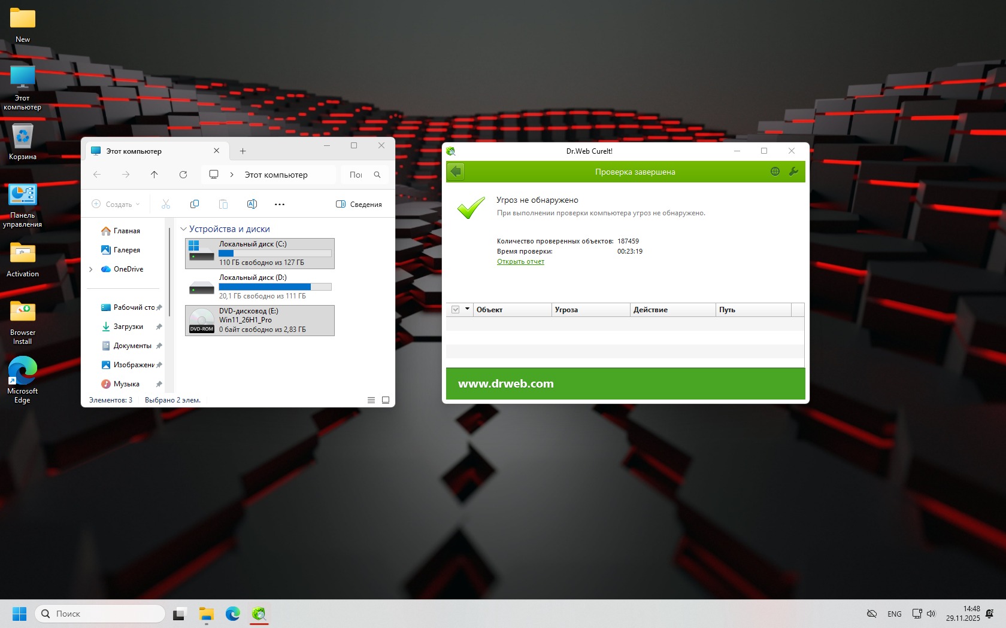Viewport: 1006px width, 628px height.
Task: Add a new Explorer tab
Action: click(x=243, y=151)
